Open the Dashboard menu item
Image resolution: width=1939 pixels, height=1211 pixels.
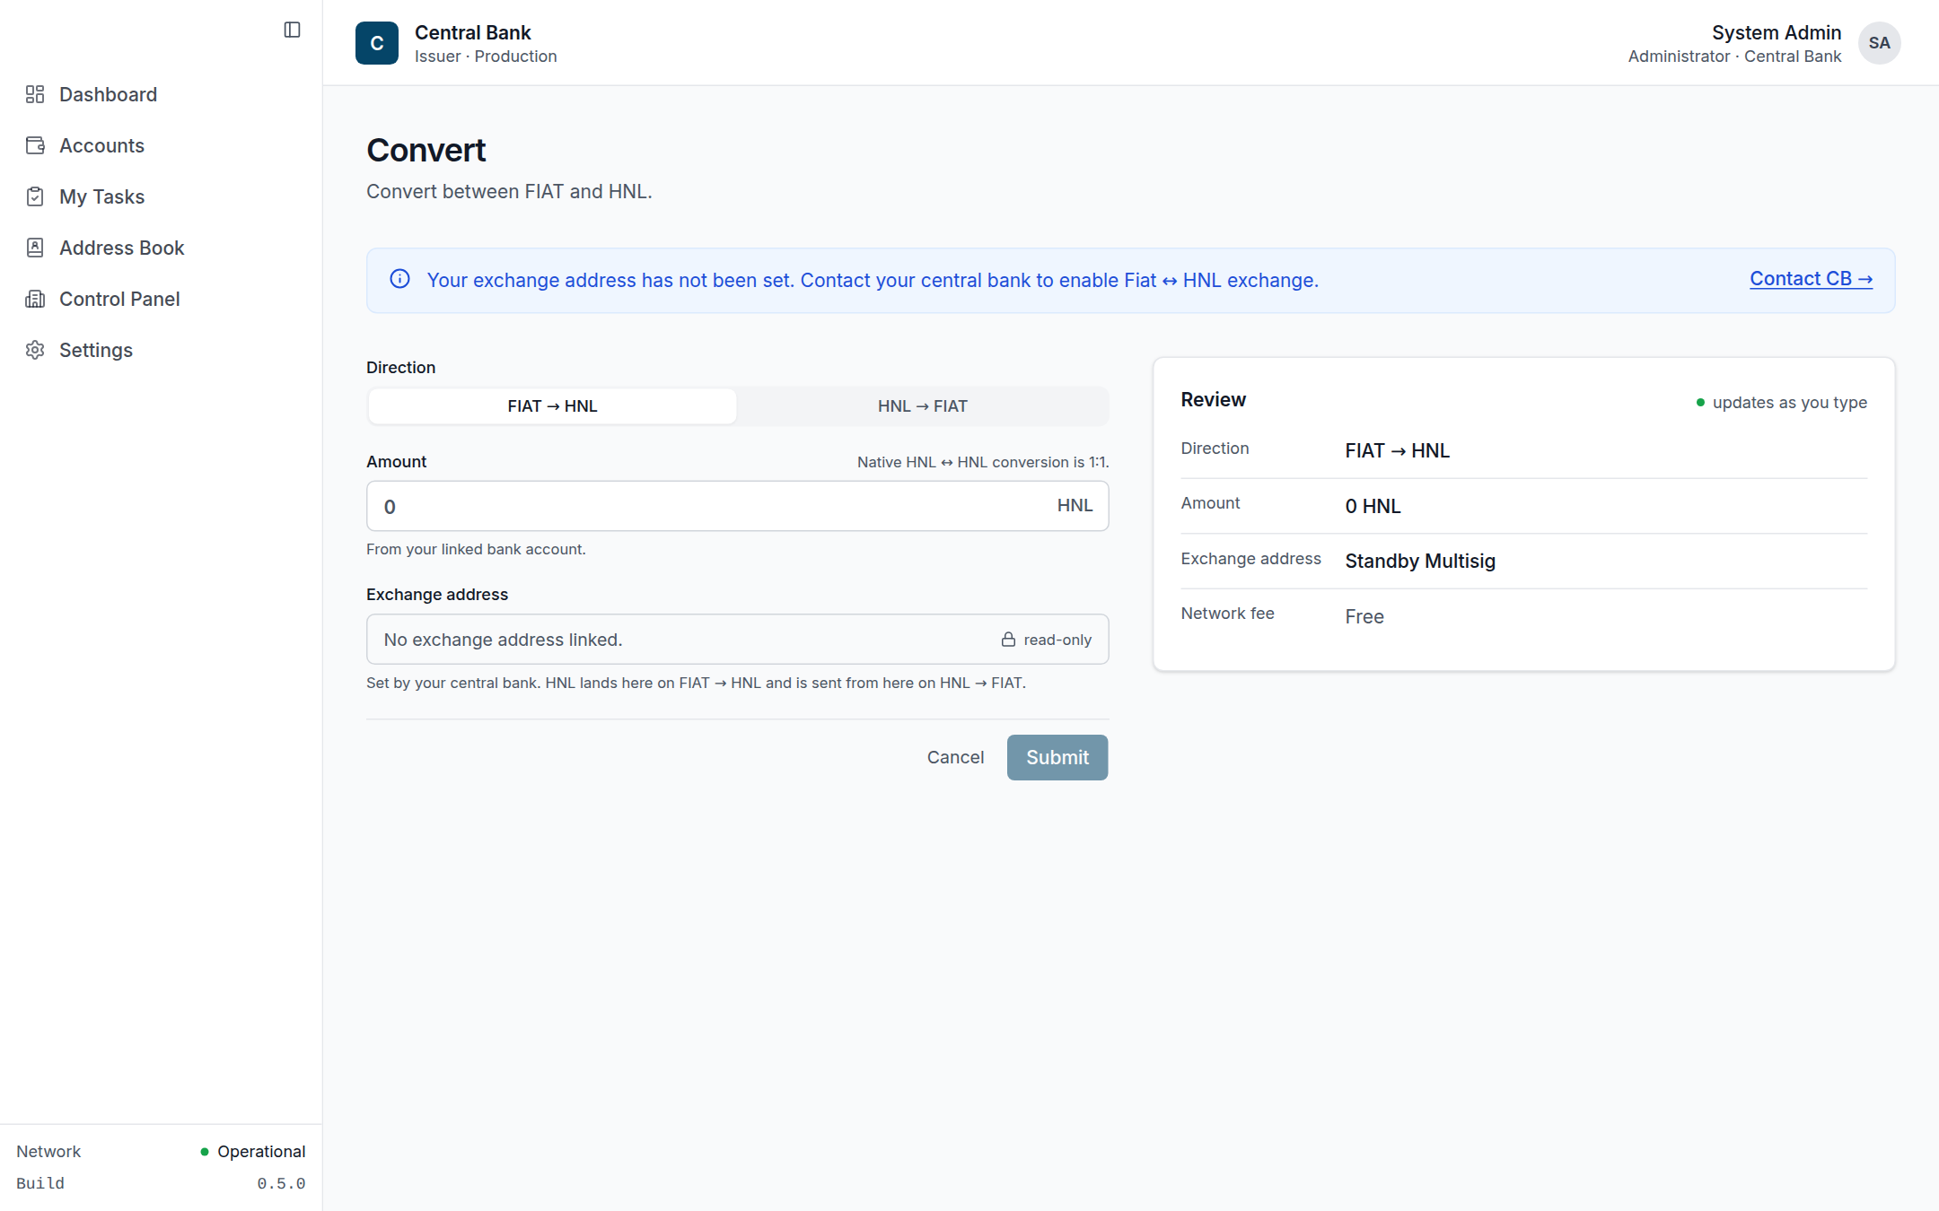point(162,94)
